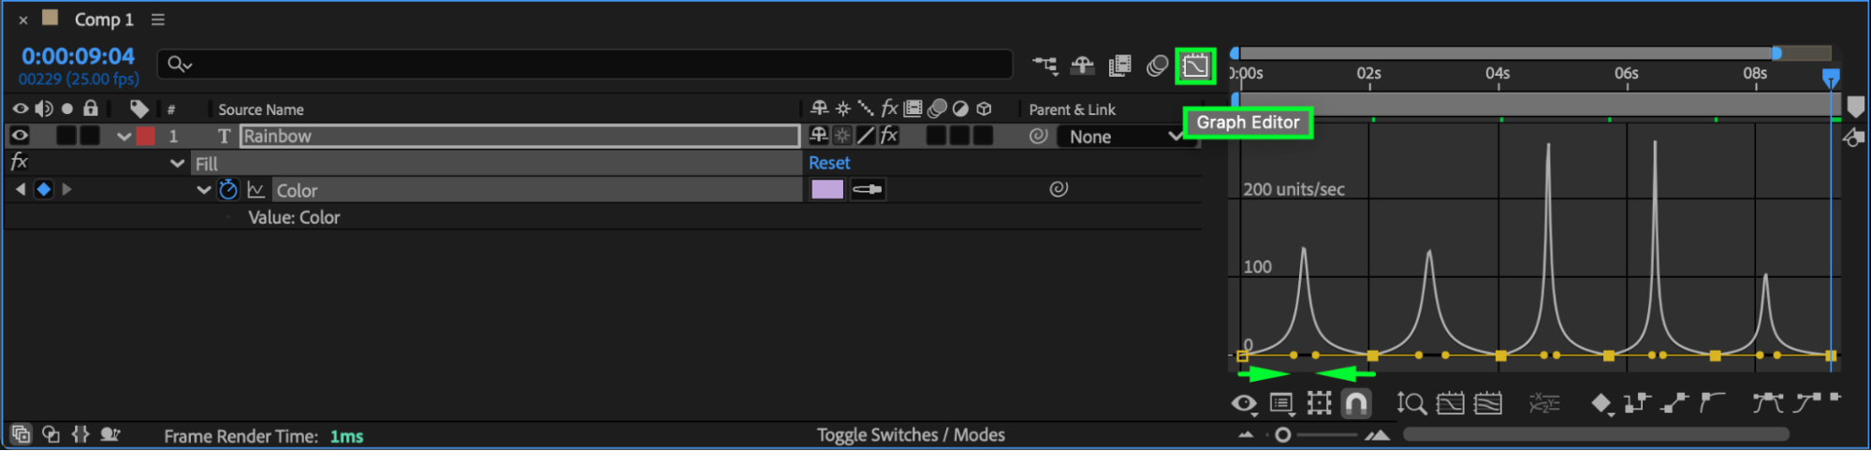Click Toggle Switches / Modes button
The image size is (1871, 451).
click(x=910, y=435)
